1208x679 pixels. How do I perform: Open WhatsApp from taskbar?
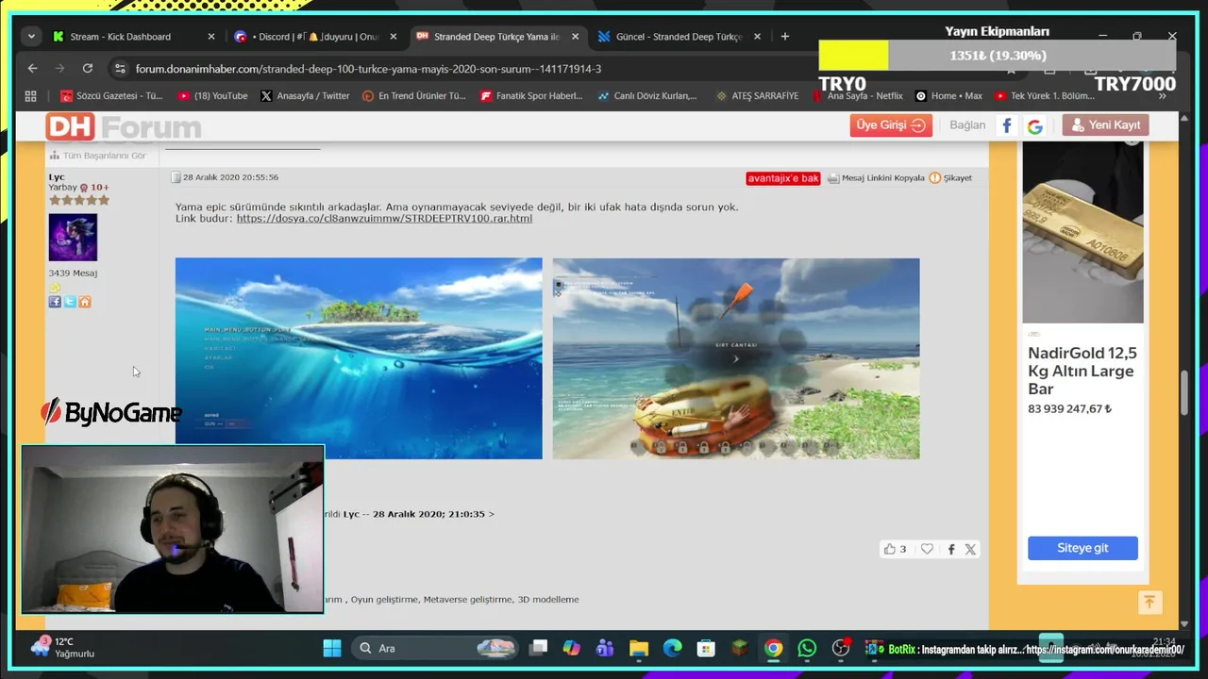[x=807, y=648]
